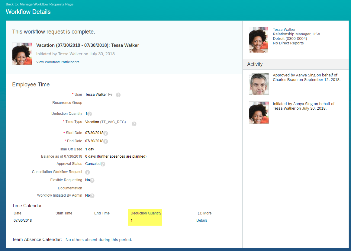351x251 pixels.
Task: Click 'This workflow request is complete.' message
Action: 53,32
